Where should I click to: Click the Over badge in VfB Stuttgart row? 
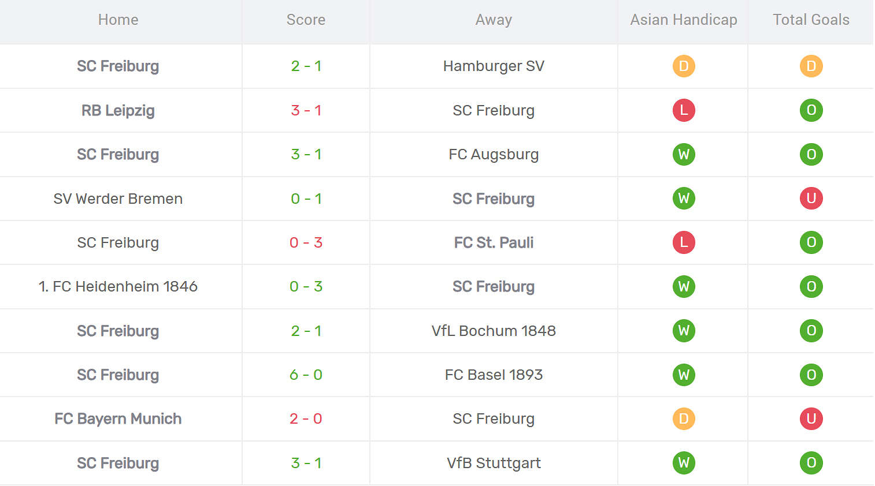[x=811, y=463]
